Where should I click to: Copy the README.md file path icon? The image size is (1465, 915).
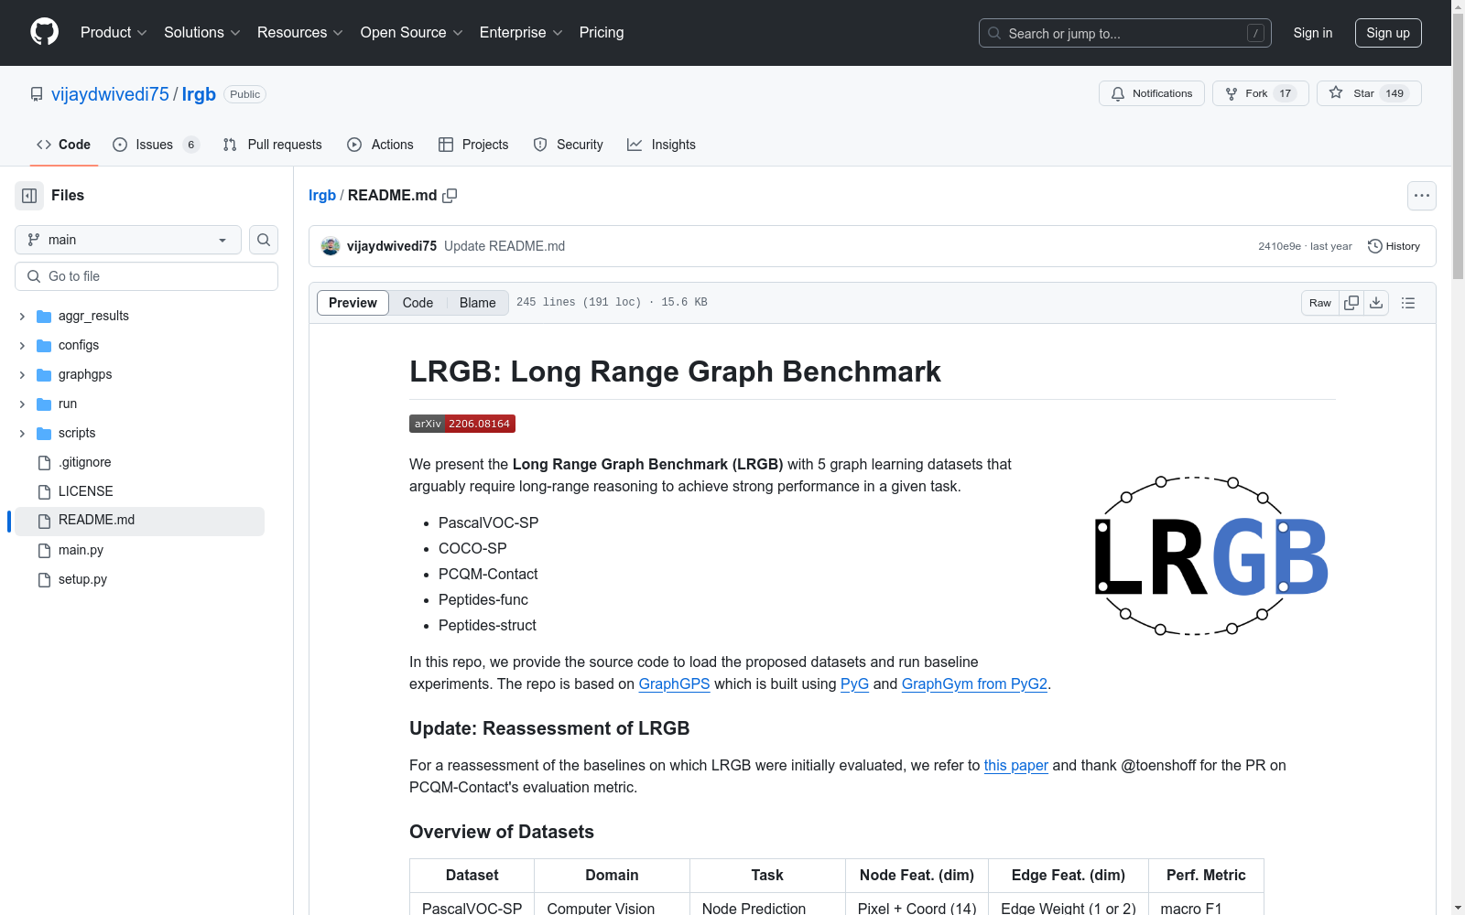tap(450, 195)
